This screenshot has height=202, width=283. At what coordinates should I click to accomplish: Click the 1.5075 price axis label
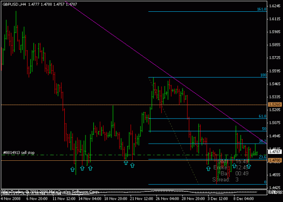click(x=275, y=123)
